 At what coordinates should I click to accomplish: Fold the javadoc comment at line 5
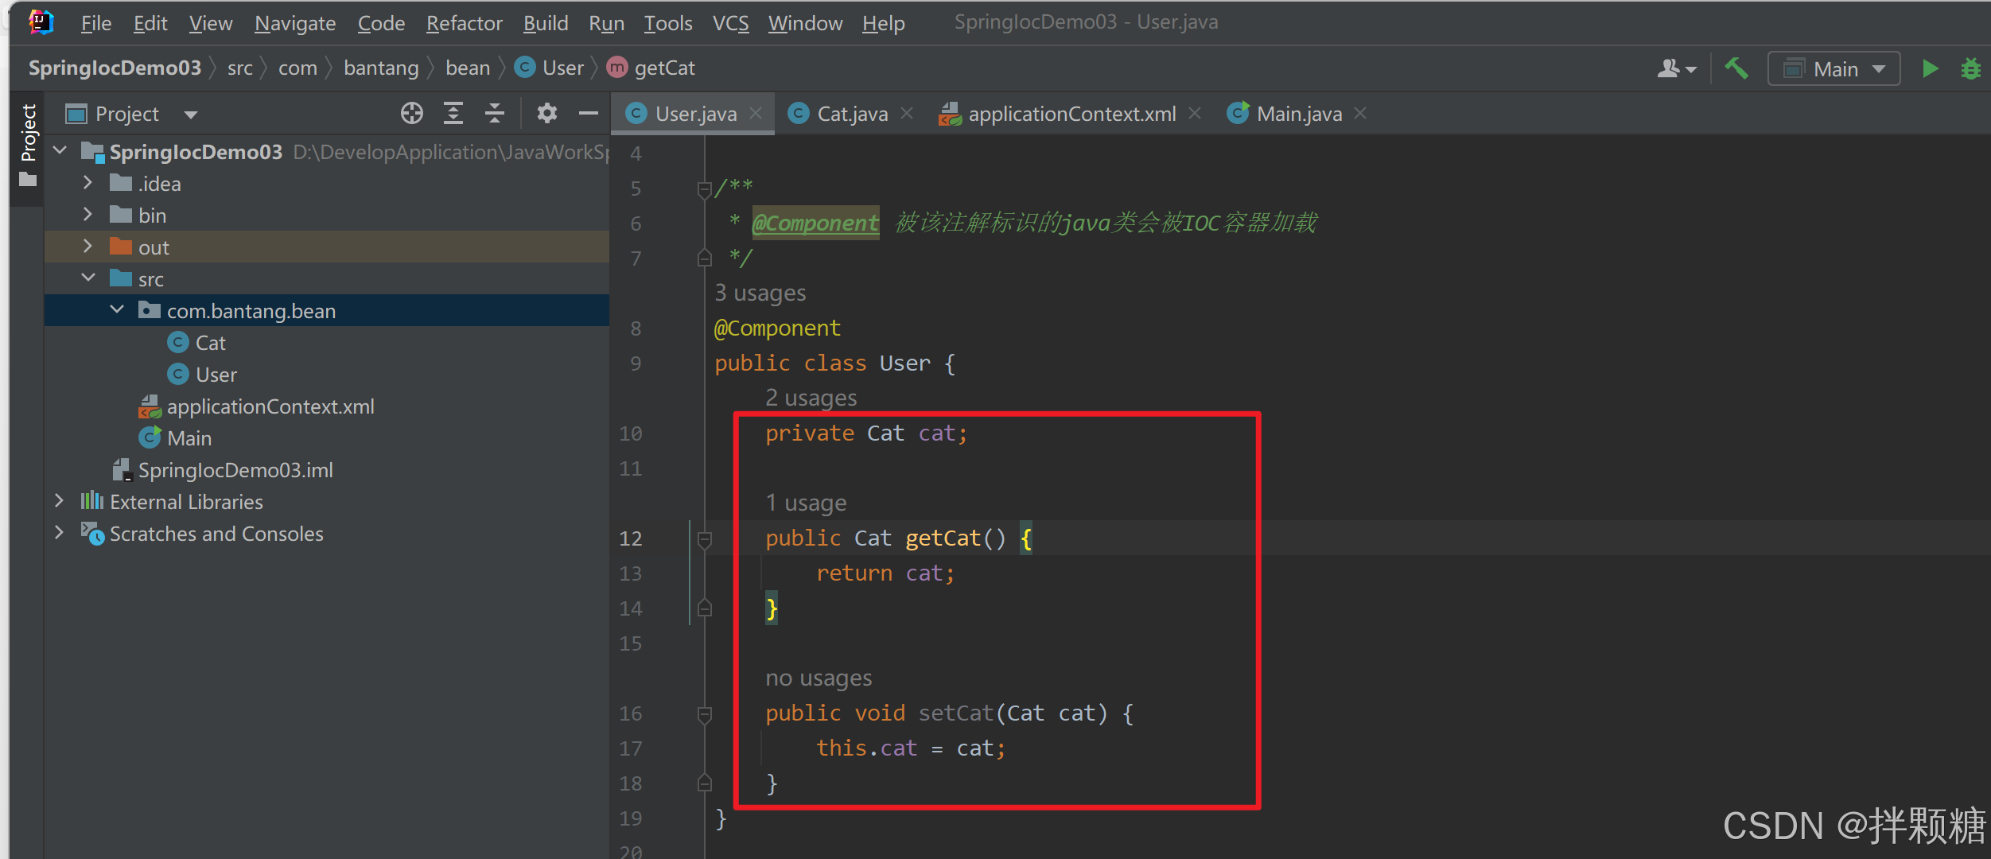point(704,189)
